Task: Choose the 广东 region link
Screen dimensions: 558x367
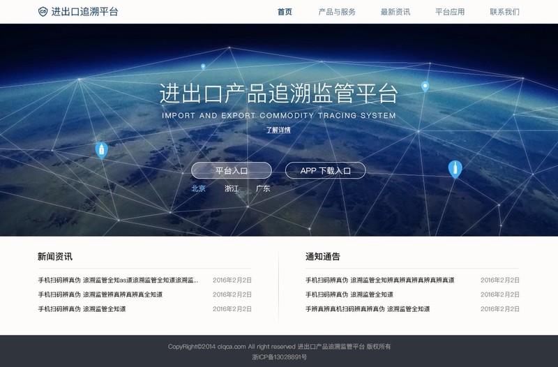Action: click(x=263, y=188)
